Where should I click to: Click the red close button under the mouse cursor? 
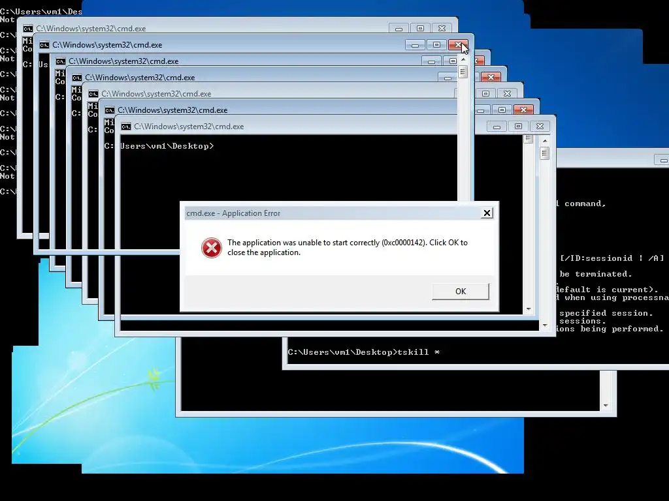tap(458, 45)
